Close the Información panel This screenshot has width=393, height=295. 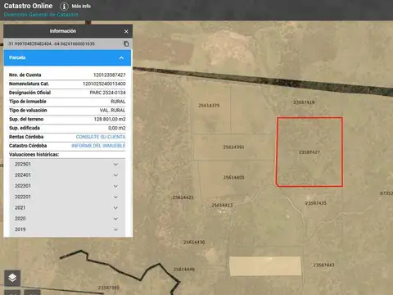tap(126, 31)
